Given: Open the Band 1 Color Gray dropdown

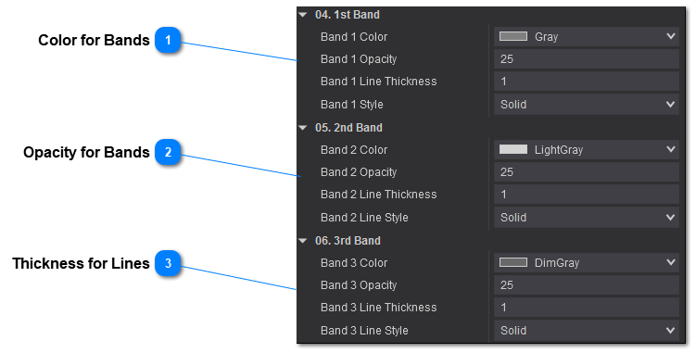Looking at the screenshot, I should click(x=587, y=36).
